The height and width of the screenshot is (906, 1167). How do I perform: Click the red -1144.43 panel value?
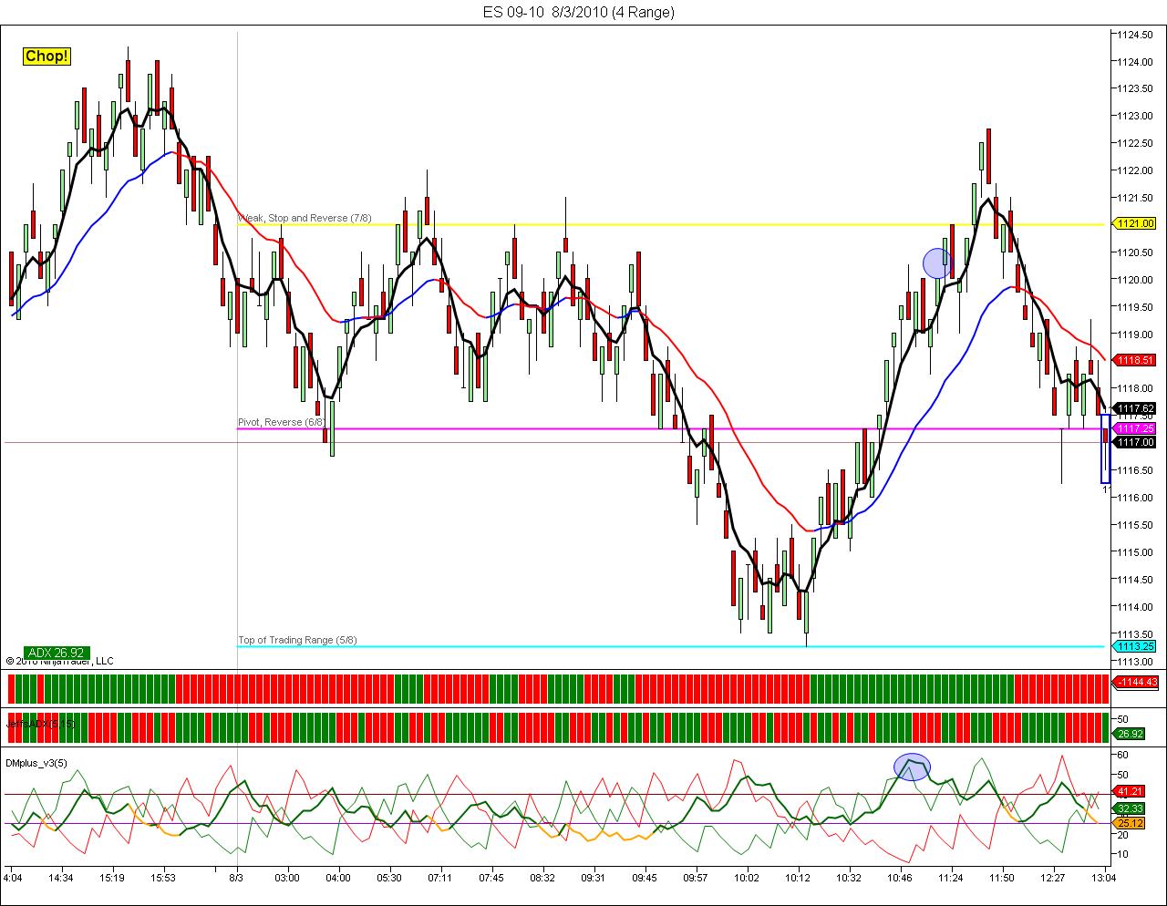pyautogui.click(x=1136, y=682)
